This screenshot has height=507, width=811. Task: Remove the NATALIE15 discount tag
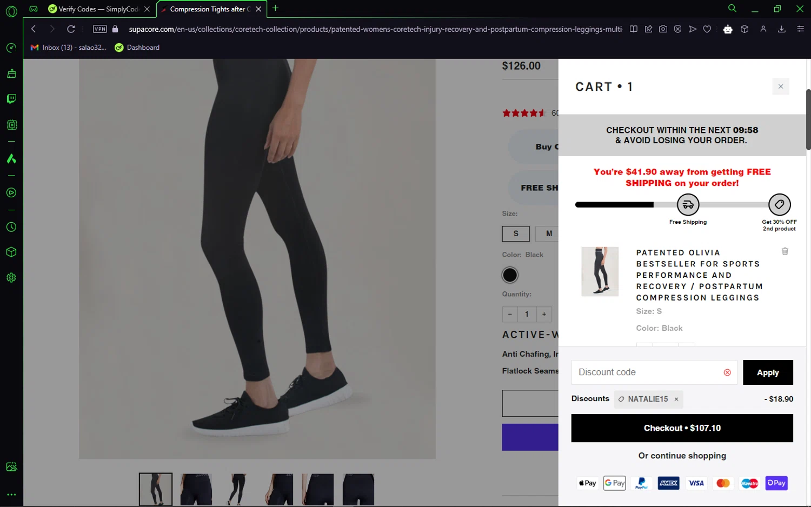click(x=676, y=399)
